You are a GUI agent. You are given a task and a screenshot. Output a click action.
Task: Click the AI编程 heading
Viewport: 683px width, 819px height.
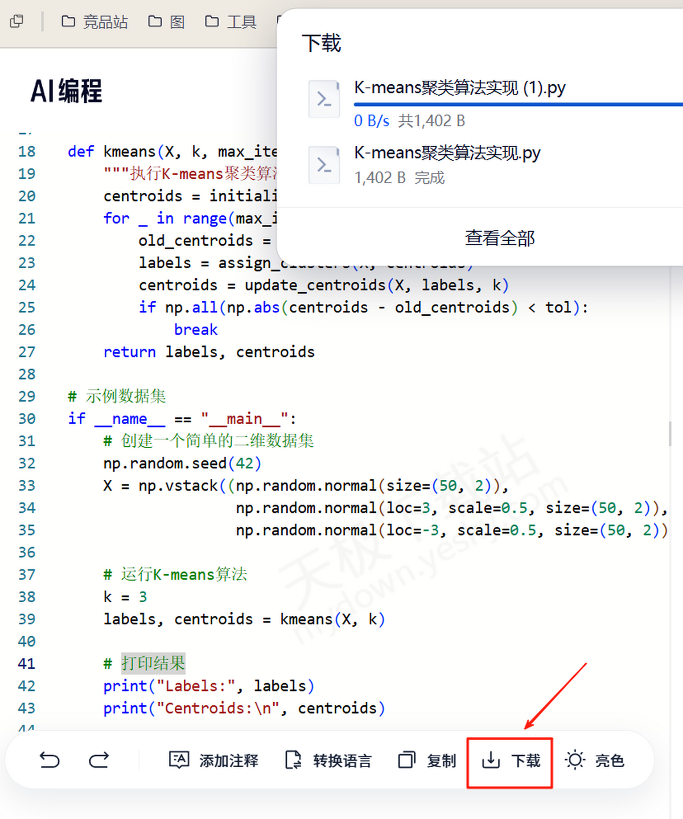[x=67, y=91]
